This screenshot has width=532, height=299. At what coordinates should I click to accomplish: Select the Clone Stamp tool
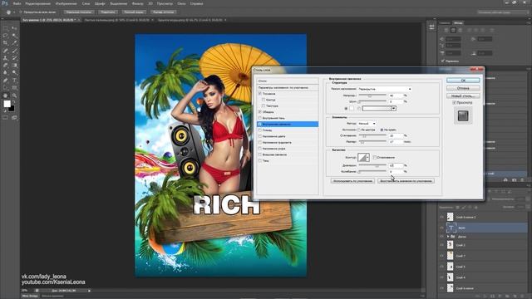click(x=6, y=58)
